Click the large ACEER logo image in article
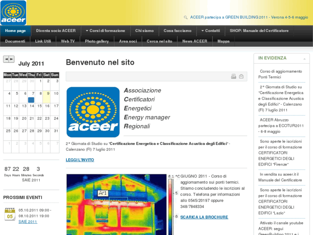313x235 pixels. (x=93, y=112)
